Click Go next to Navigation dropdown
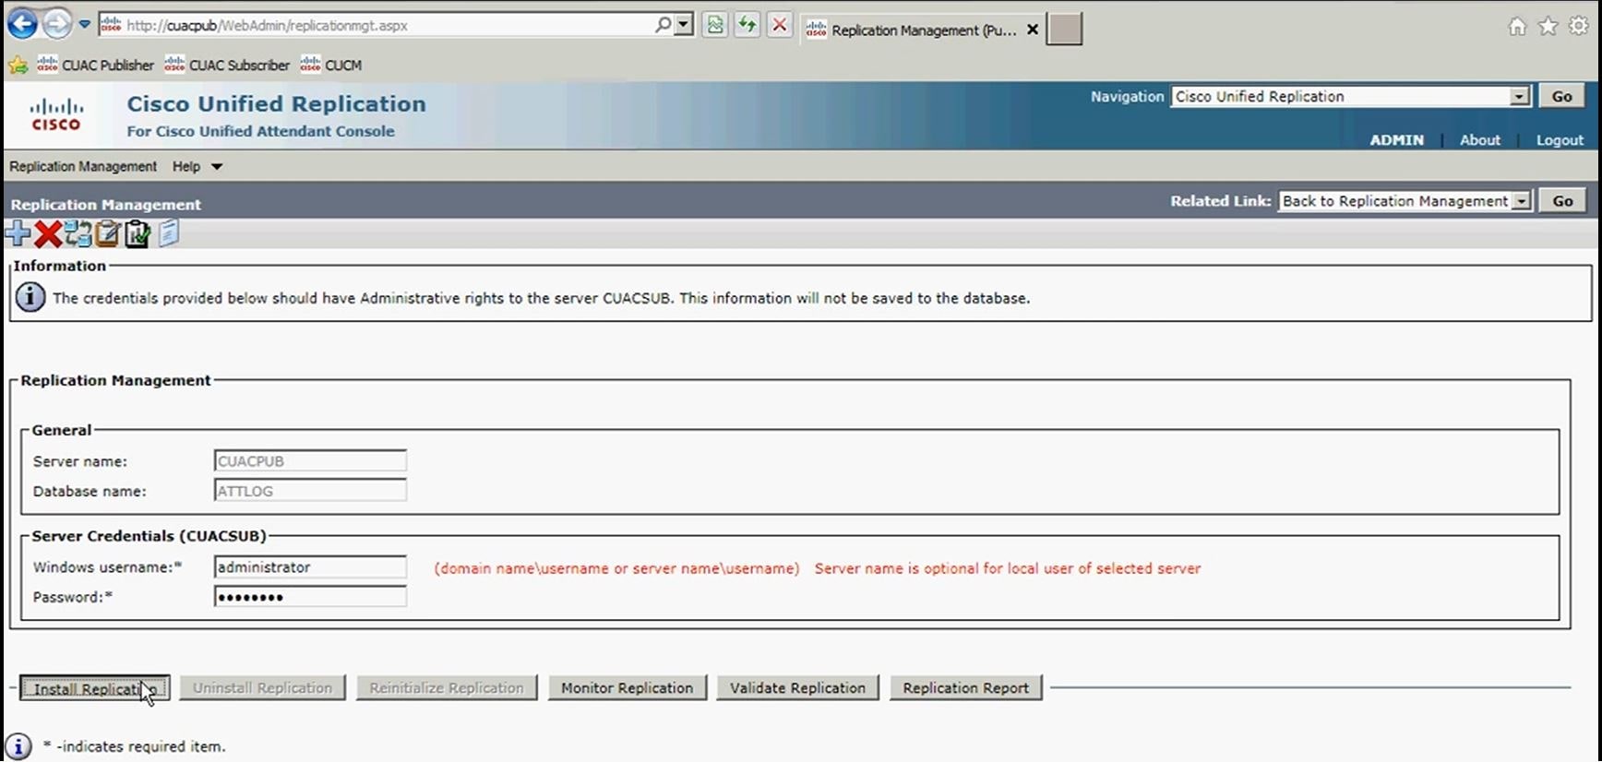 [1561, 96]
